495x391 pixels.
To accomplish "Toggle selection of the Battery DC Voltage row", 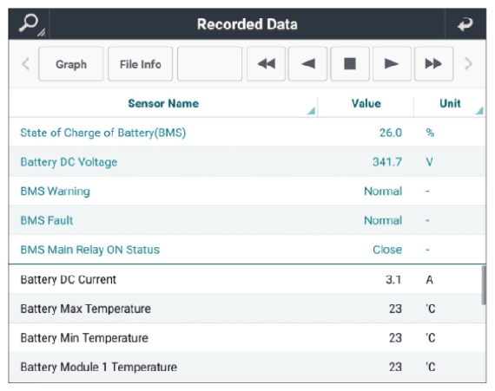I will tap(247, 161).
